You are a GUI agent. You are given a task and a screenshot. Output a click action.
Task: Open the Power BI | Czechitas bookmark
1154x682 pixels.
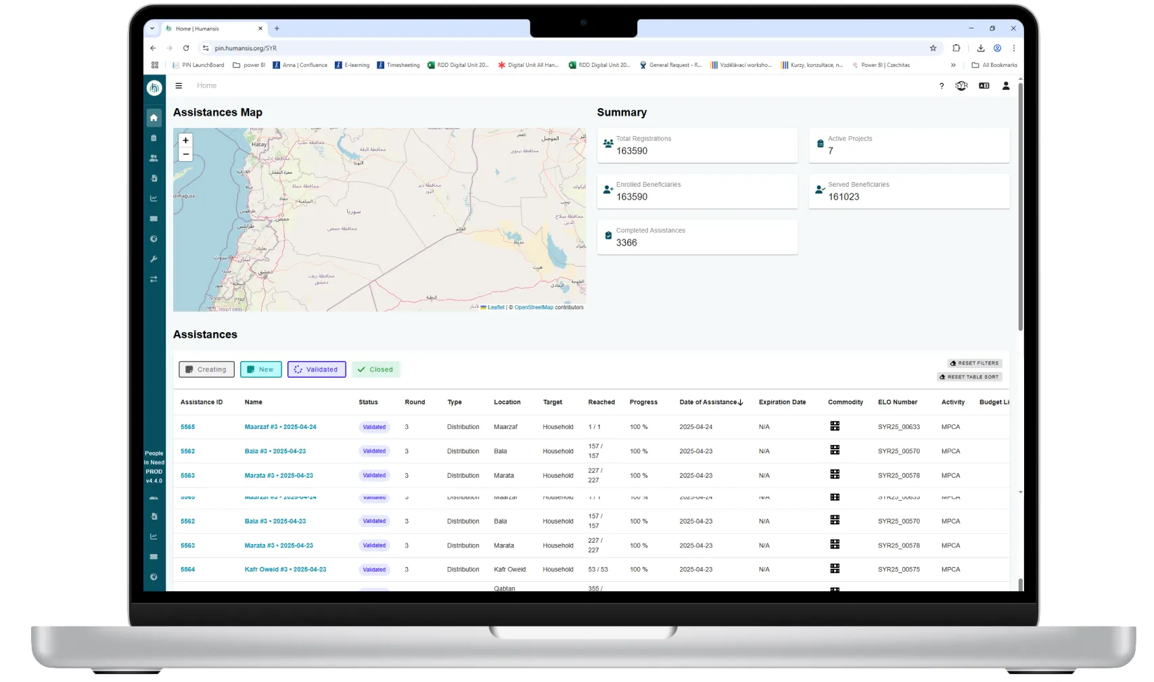coord(880,65)
